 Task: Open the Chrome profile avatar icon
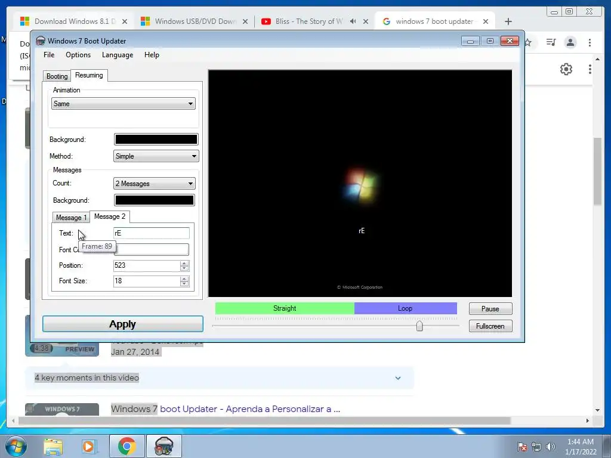(570, 42)
